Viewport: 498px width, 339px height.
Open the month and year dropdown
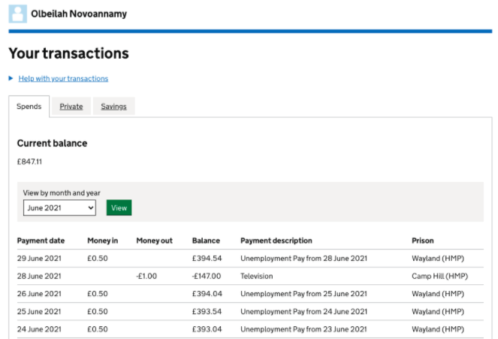tap(59, 207)
